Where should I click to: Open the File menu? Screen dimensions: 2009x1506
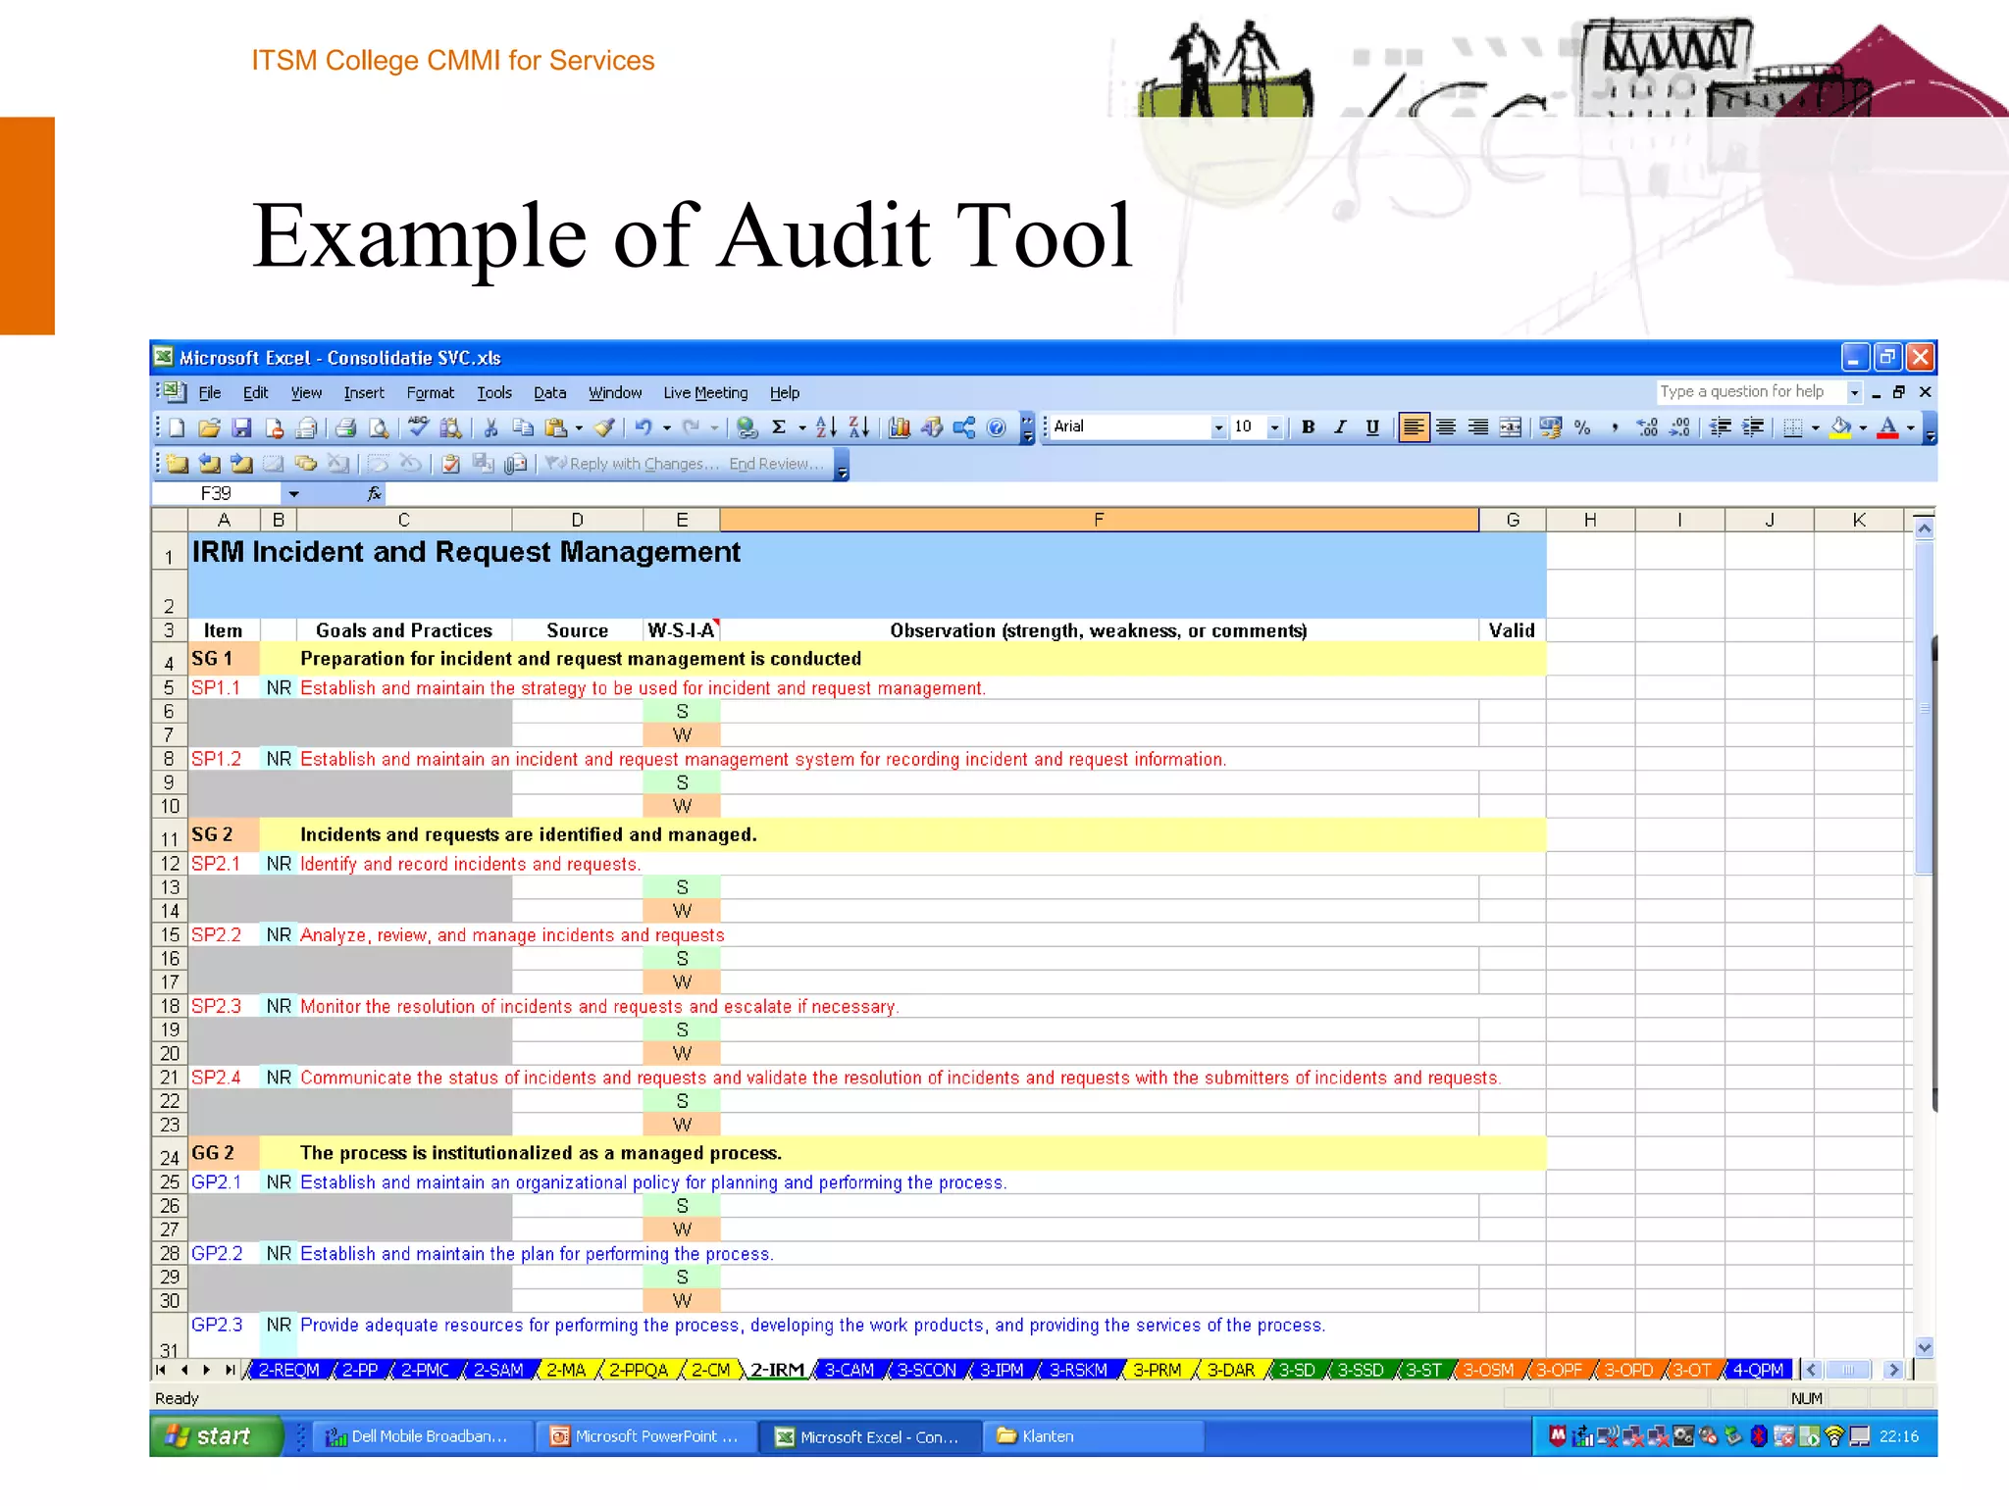(210, 393)
